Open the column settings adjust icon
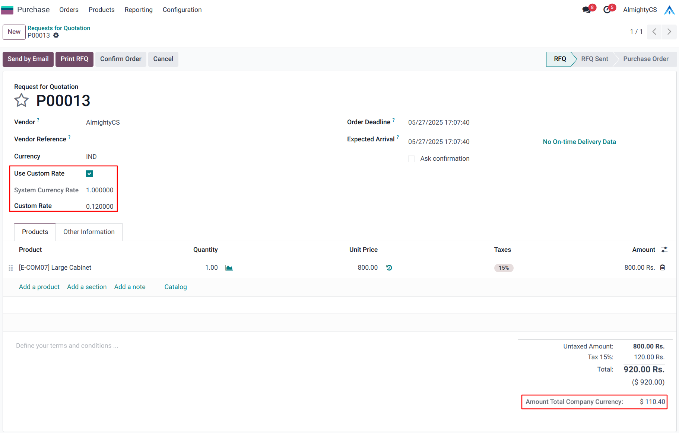The width and height of the screenshot is (679, 433). tap(664, 250)
